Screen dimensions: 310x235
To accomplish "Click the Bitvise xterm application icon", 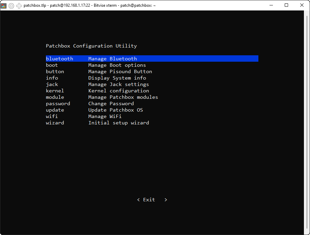I will point(4,5).
